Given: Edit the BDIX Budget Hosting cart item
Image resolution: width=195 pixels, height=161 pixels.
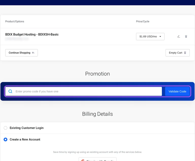Looking at the screenshot, I should click(x=178, y=37).
